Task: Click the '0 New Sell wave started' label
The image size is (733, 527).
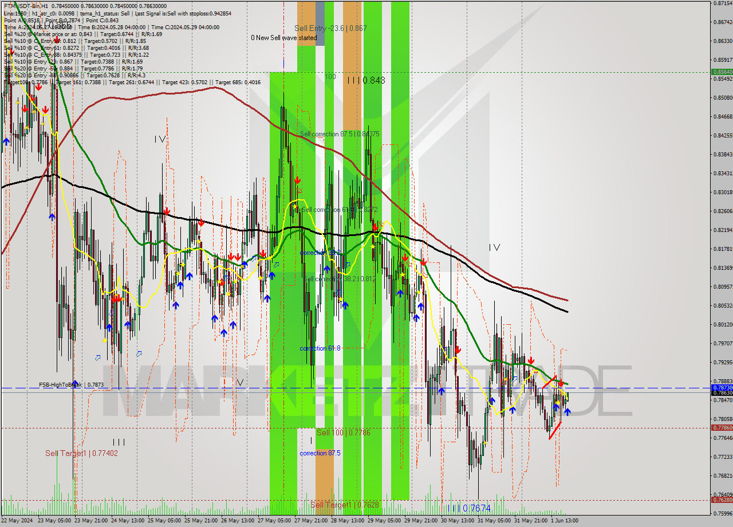Action: (x=283, y=38)
